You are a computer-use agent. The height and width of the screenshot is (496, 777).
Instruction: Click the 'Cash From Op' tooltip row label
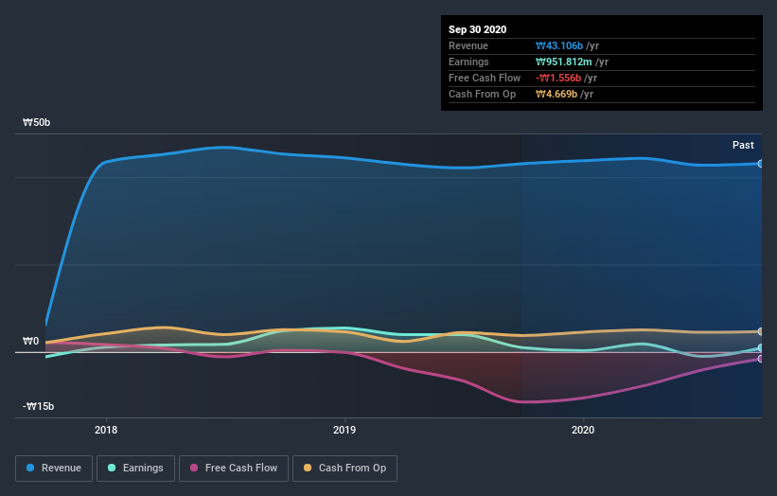coord(482,94)
